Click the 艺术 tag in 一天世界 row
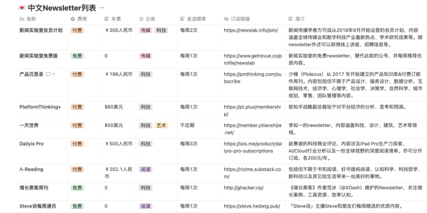 [x=161, y=125]
